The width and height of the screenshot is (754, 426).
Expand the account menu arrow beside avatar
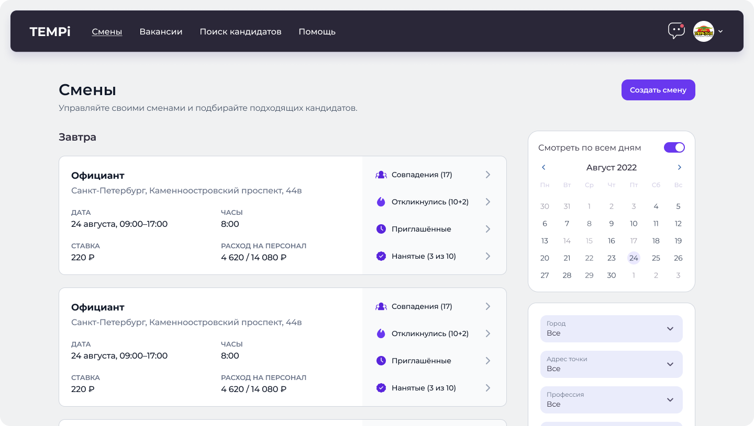720,31
